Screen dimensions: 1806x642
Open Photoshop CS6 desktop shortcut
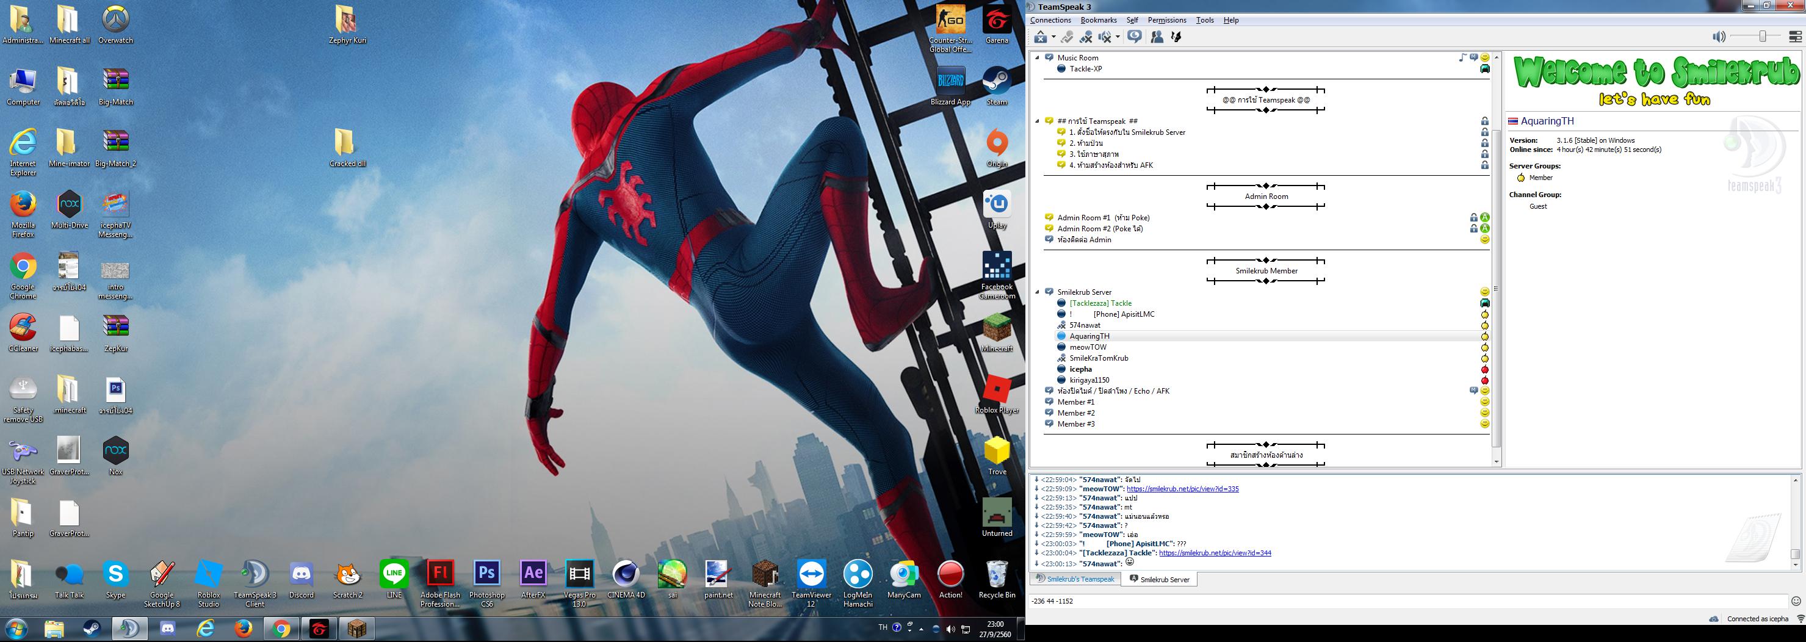(486, 584)
